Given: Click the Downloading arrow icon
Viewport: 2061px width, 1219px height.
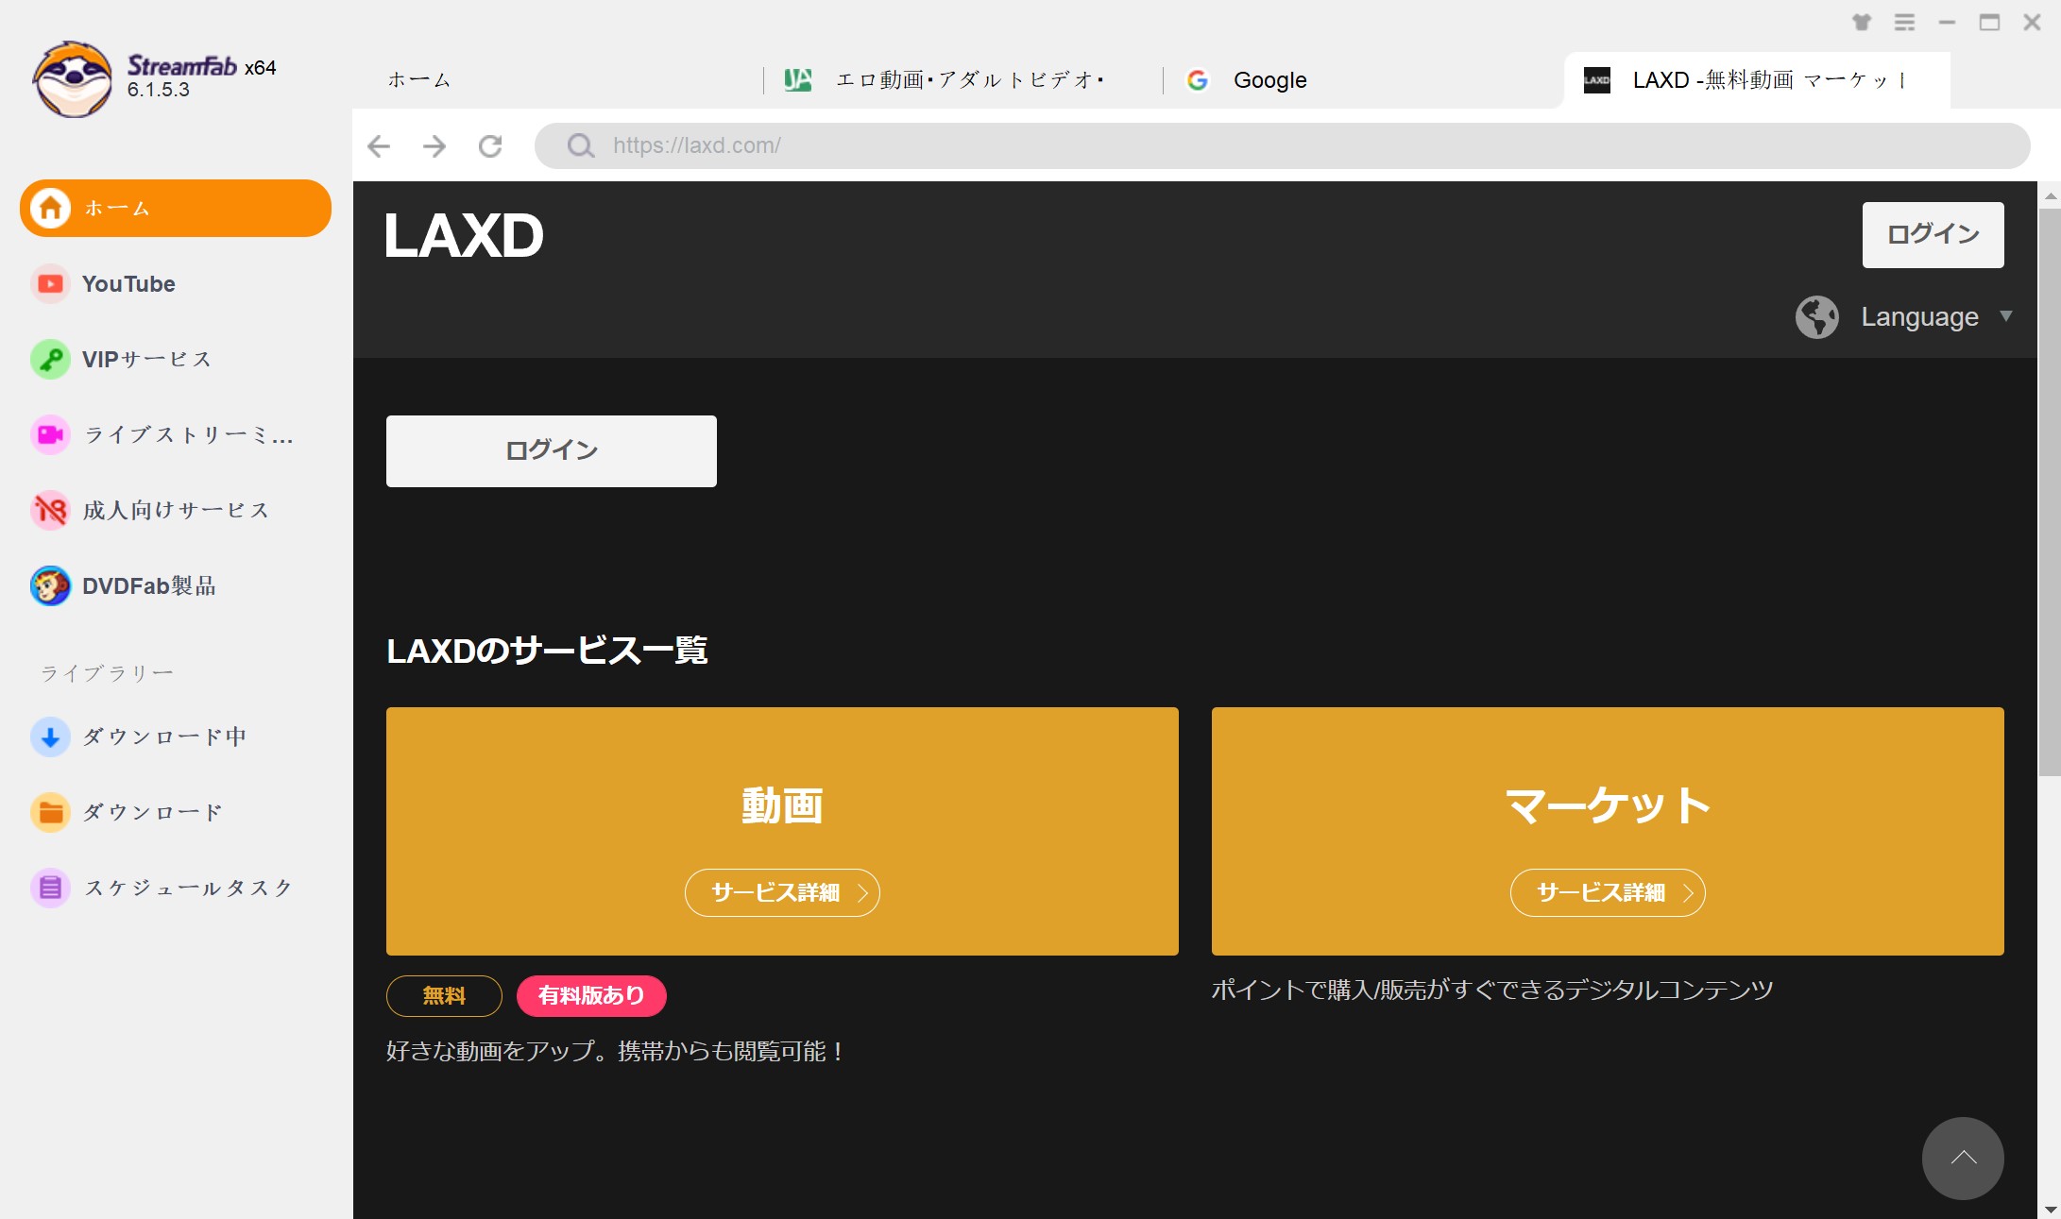Looking at the screenshot, I should [51, 737].
